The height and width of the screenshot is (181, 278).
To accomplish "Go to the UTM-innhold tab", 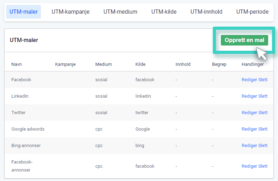I will point(206,12).
